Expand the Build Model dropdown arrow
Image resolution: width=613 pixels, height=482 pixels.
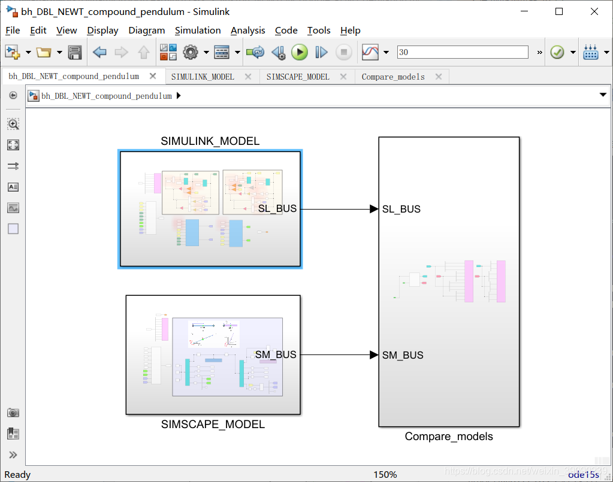(x=607, y=52)
